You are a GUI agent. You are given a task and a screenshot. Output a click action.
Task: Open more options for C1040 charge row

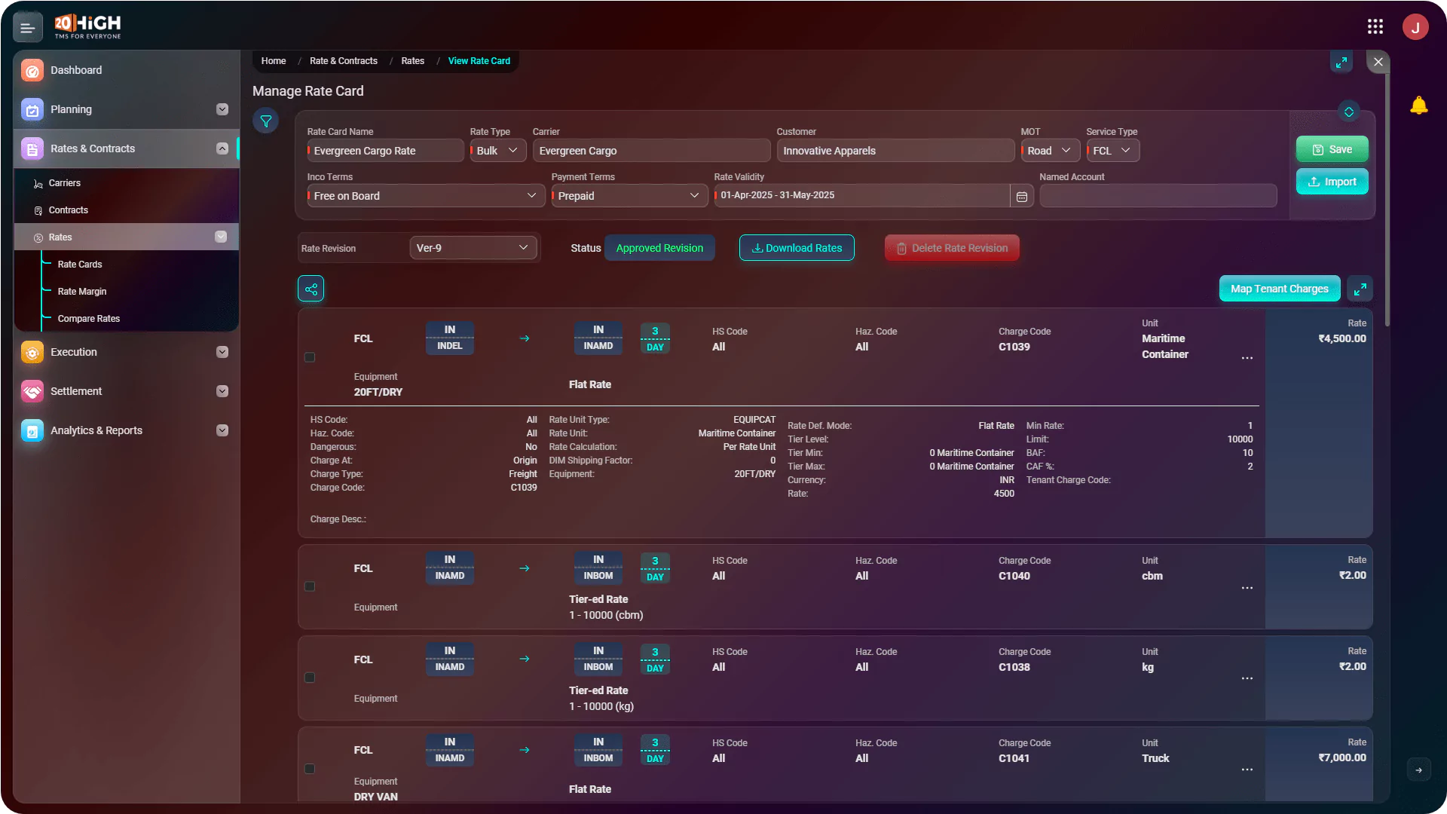[1247, 588]
